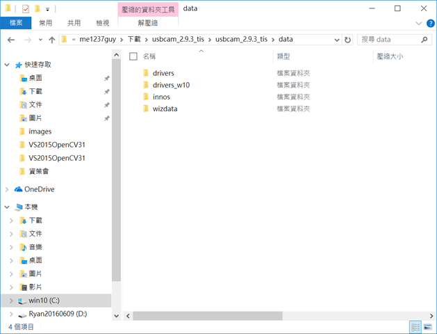
Task: Collapse the 快速存取 tree node
Action: pyautogui.click(x=7, y=65)
